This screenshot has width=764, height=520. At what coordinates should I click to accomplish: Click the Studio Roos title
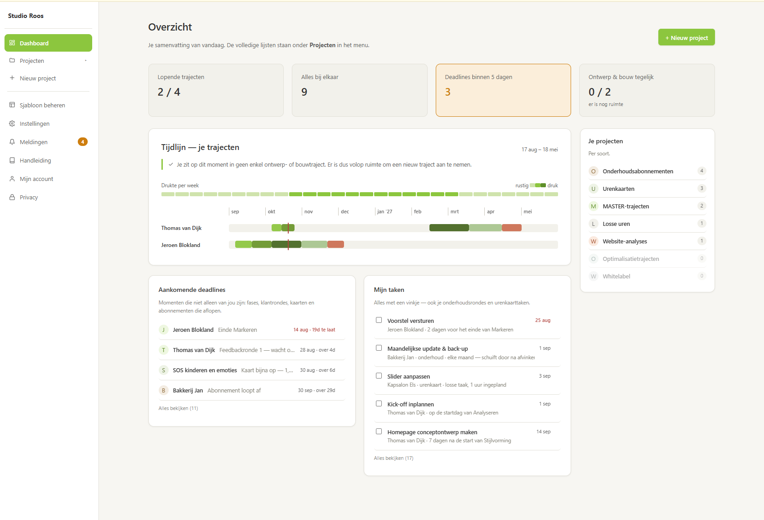pyautogui.click(x=26, y=16)
